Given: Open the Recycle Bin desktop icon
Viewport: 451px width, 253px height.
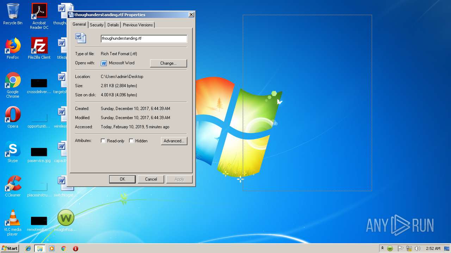Looking at the screenshot, I should click(13, 14).
